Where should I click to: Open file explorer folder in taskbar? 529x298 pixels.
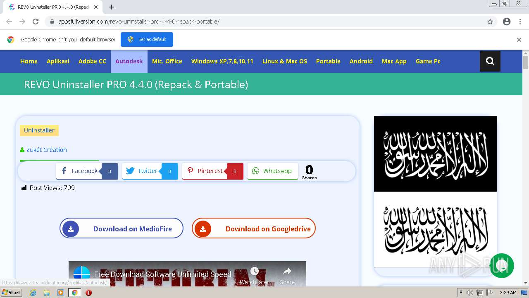[47, 293]
